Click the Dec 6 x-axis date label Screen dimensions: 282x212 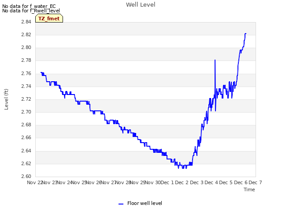pyautogui.click(x=241, y=182)
